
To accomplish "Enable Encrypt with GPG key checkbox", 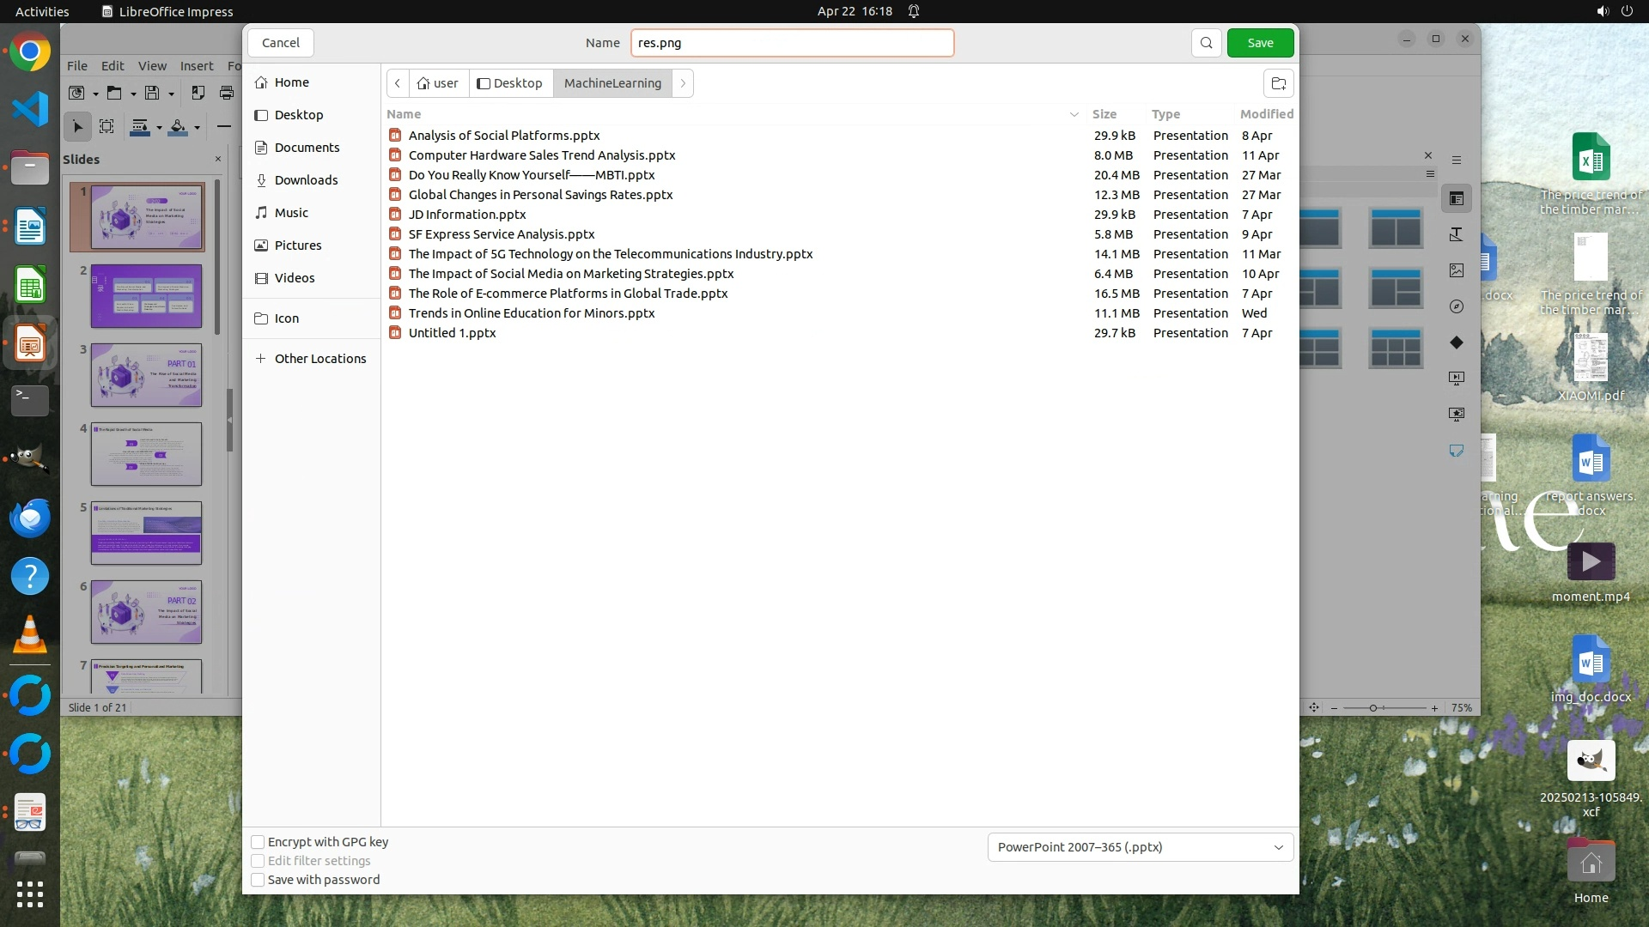I will [x=258, y=842].
